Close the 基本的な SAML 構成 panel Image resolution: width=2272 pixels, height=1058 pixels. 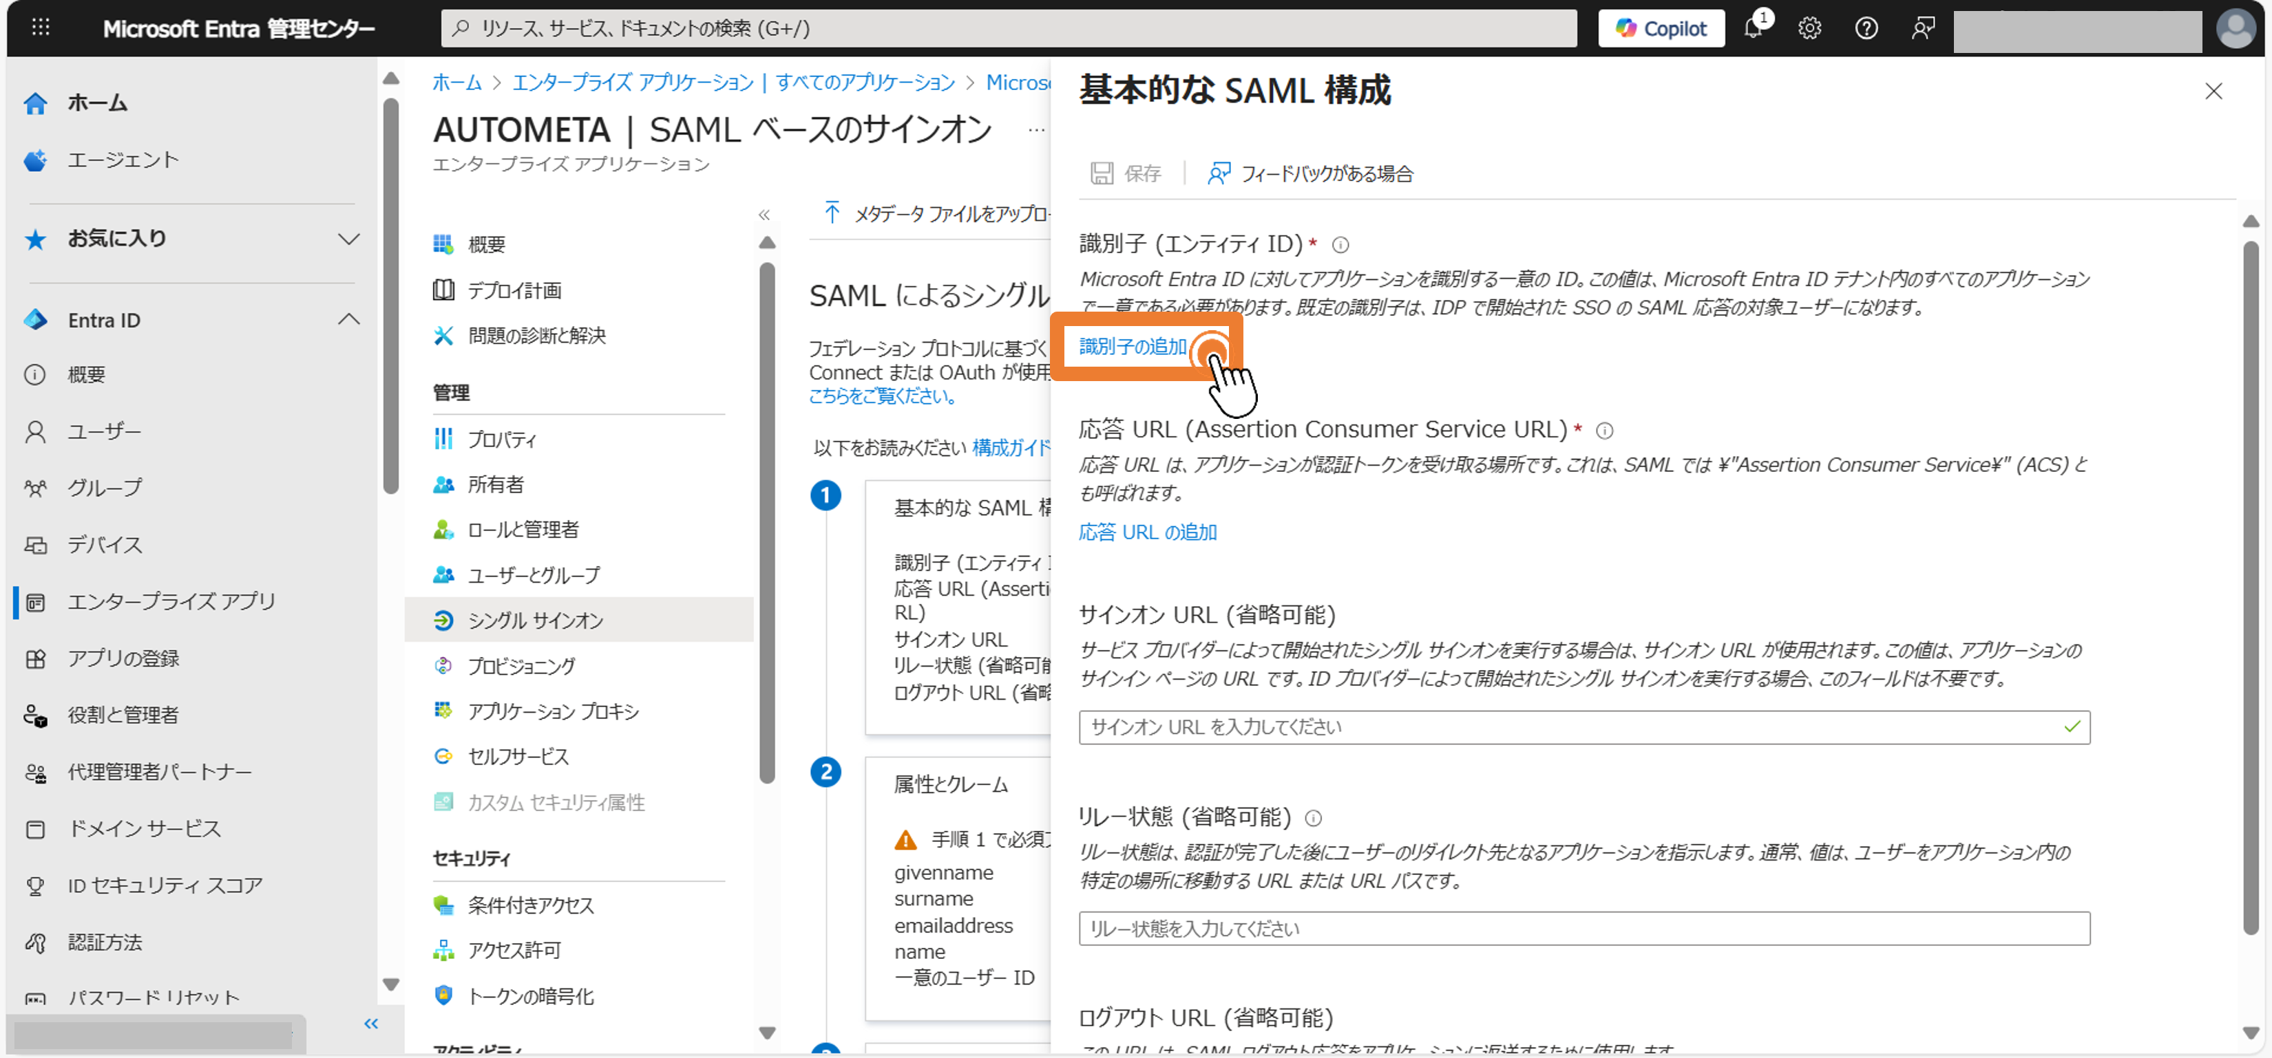[x=2213, y=91]
